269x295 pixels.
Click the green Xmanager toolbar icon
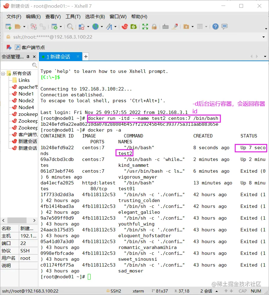point(133,27)
